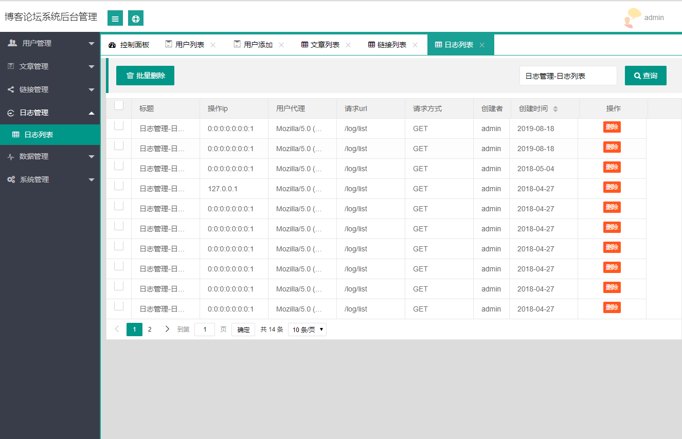The height and width of the screenshot is (439, 682).
Task: Click the 系统管理 system settings sidebar icon
Action: pyautogui.click(x=11, y=179)
